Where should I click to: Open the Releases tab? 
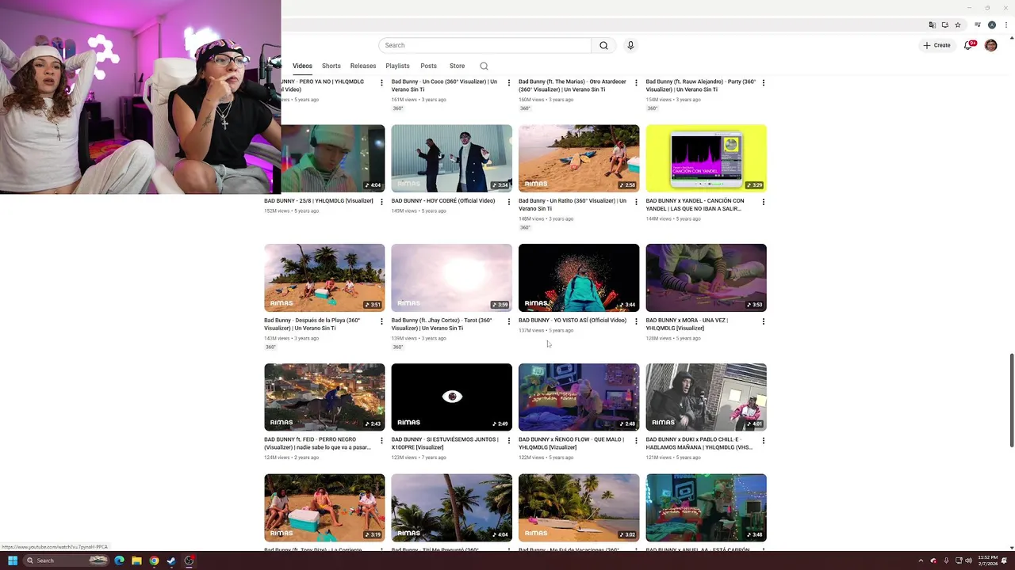pyautogui.click(x=363, y=66)
